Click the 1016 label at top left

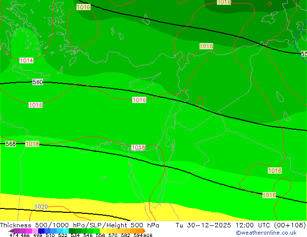point(83,7)
